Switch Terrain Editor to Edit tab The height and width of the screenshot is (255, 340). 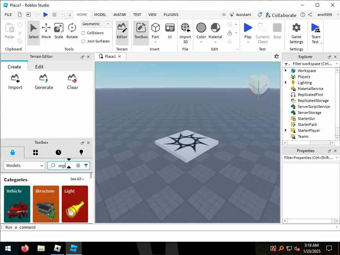(39, 66)
